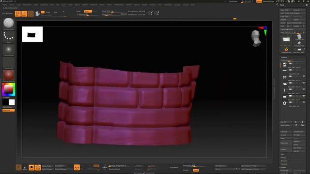The width and height of the screenshot is (310, 174).
Task: Click the MergeDown button
Action: click(x=221, y=166)
